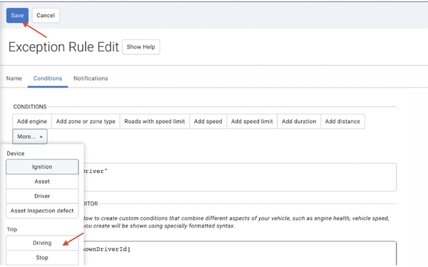Choose Add zone or zone type
Screen dimensions: 428x267
pyautogui.click(x=86, y=121)
